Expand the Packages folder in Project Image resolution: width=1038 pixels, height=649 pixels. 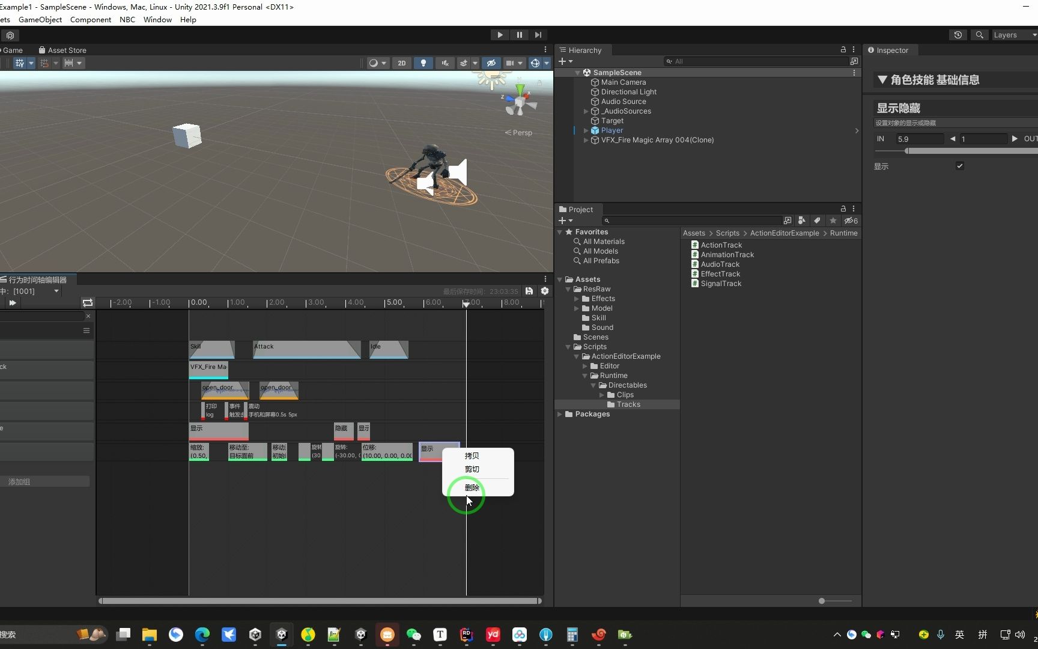560,414
